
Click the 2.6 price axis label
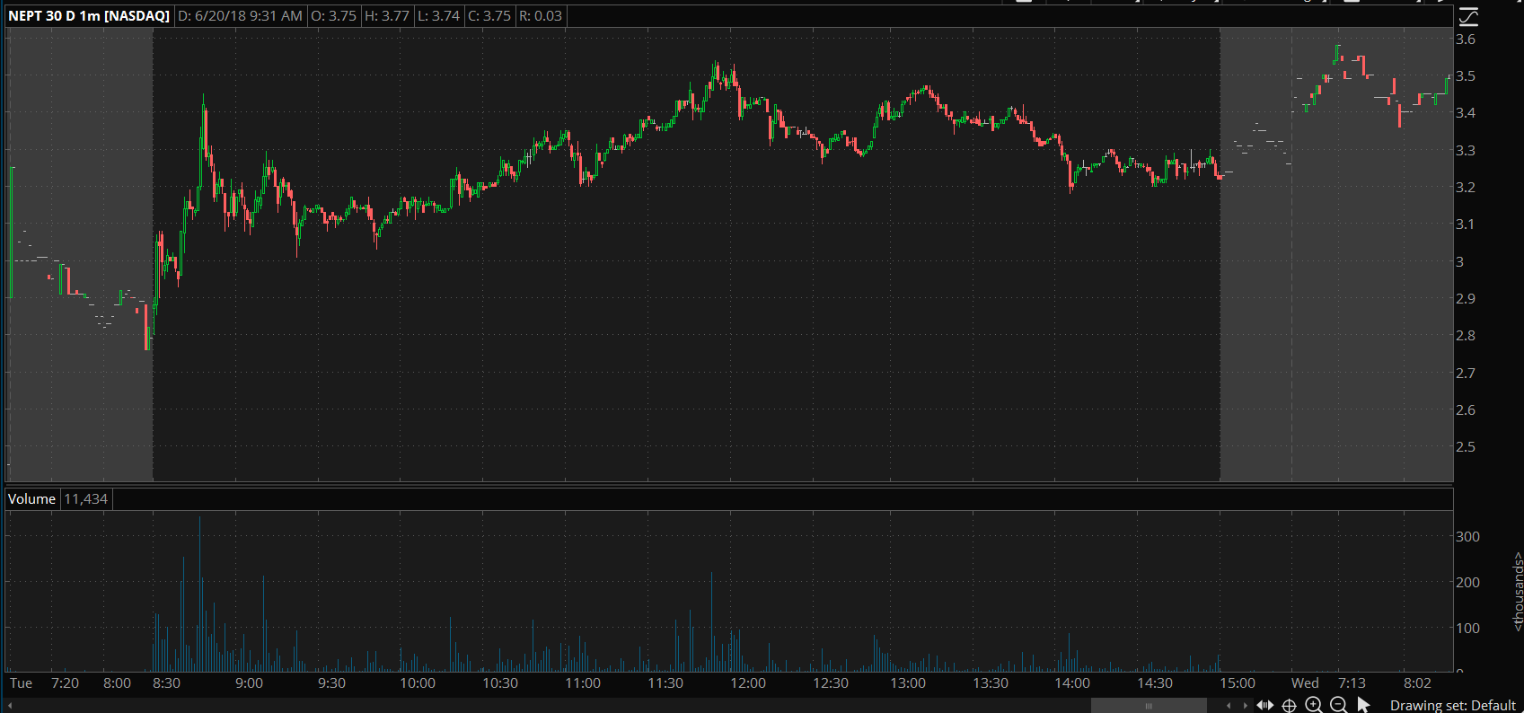[x=1466, y=410]
